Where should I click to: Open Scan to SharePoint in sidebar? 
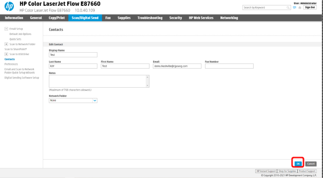[x=16, y=49]
